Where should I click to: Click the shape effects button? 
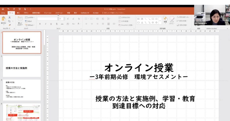point(182,25)
